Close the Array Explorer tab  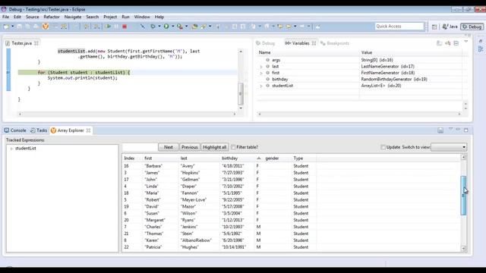pos(88,130)
